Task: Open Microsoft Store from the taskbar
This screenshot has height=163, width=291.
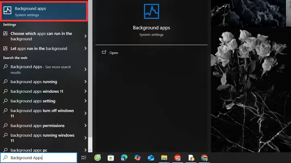Action: click(111, 158)
